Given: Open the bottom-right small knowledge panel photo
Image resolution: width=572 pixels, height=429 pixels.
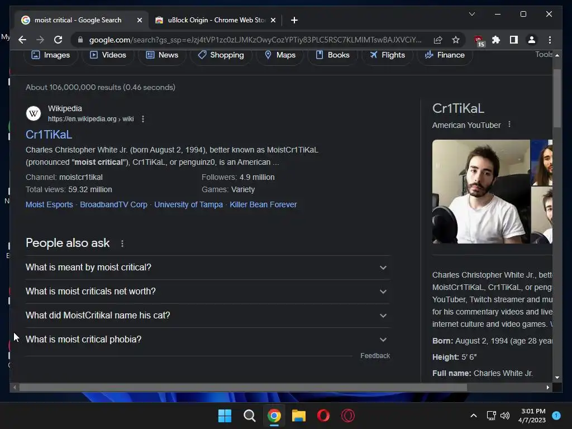Looking at the screenshot, I should [542, 215].
